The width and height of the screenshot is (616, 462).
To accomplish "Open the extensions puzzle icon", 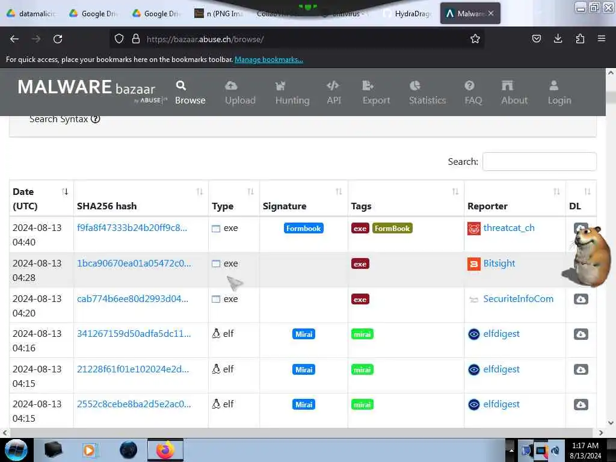I will (580, 38).
